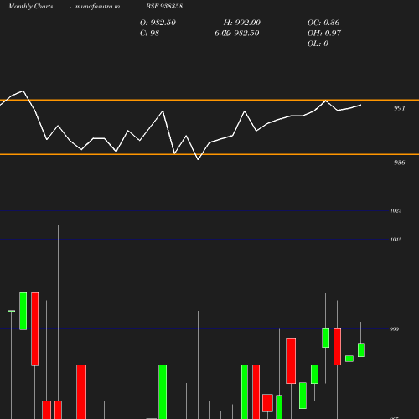
Task: Click the 'OL: 0' value
Action: 318,44
